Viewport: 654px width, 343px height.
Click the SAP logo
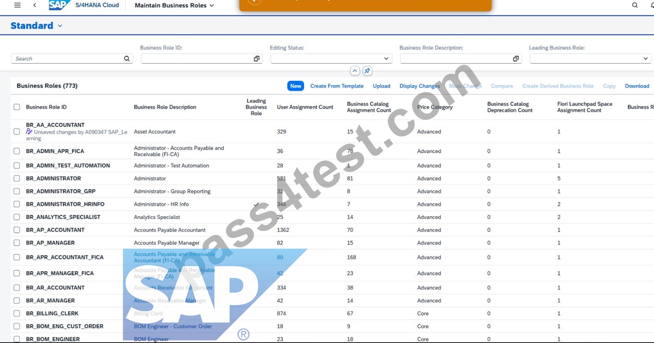(60, 5)
